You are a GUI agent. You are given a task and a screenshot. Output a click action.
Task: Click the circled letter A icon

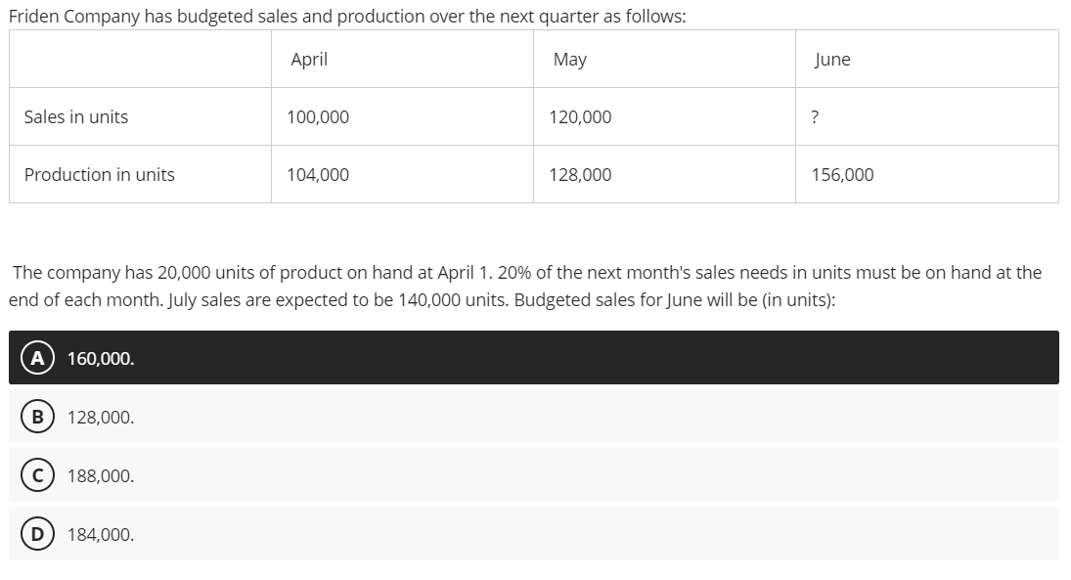(x=36, y=358)
